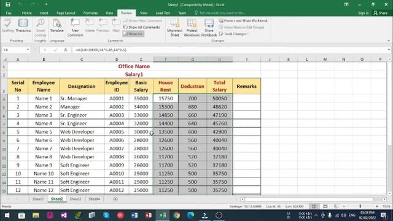Customize the Quick Access Toolbar dropdown

click(x=47, y=4)
